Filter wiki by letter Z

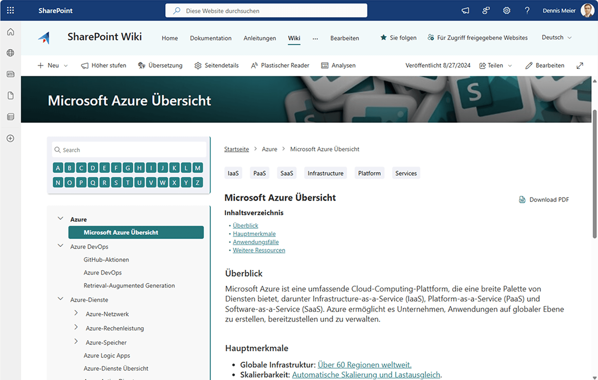tap(198, 183)
